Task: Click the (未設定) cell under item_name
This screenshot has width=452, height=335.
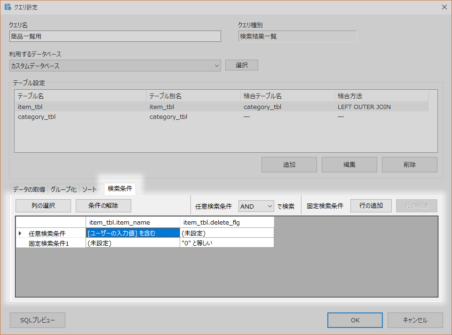Action: pos(133,243)
